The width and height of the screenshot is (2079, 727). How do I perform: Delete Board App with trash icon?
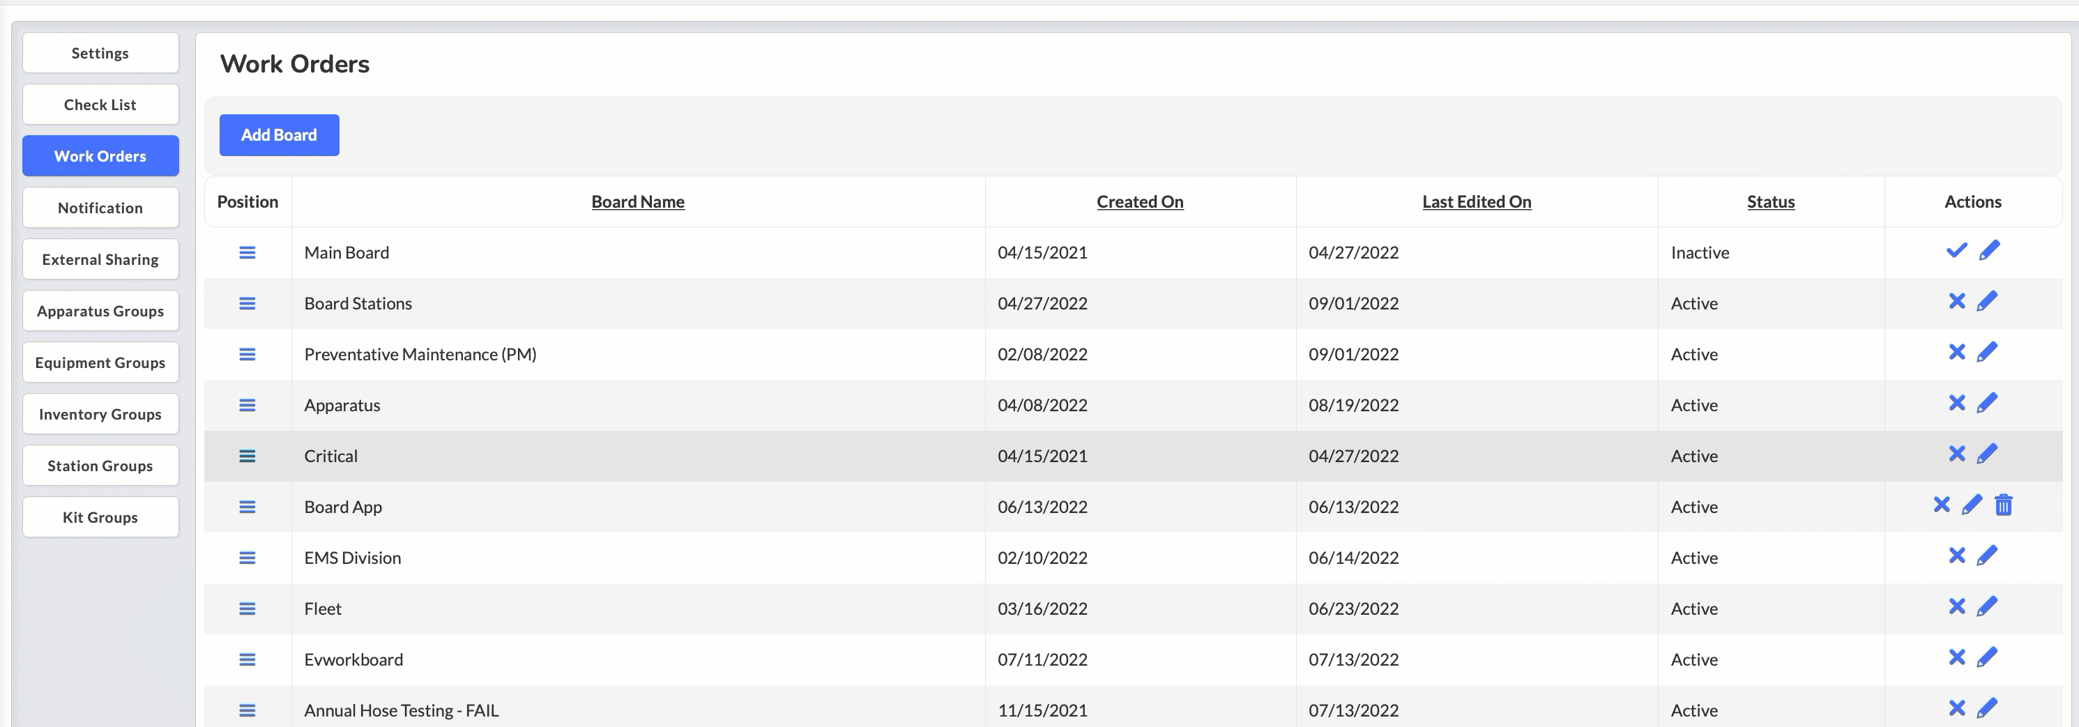coord(2003,505)
